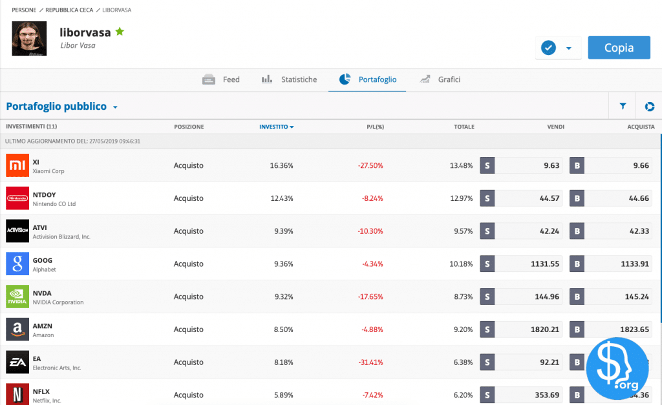Click the Amazon logo icon
Screen dimensions: 662x405
tap(17, 329)
